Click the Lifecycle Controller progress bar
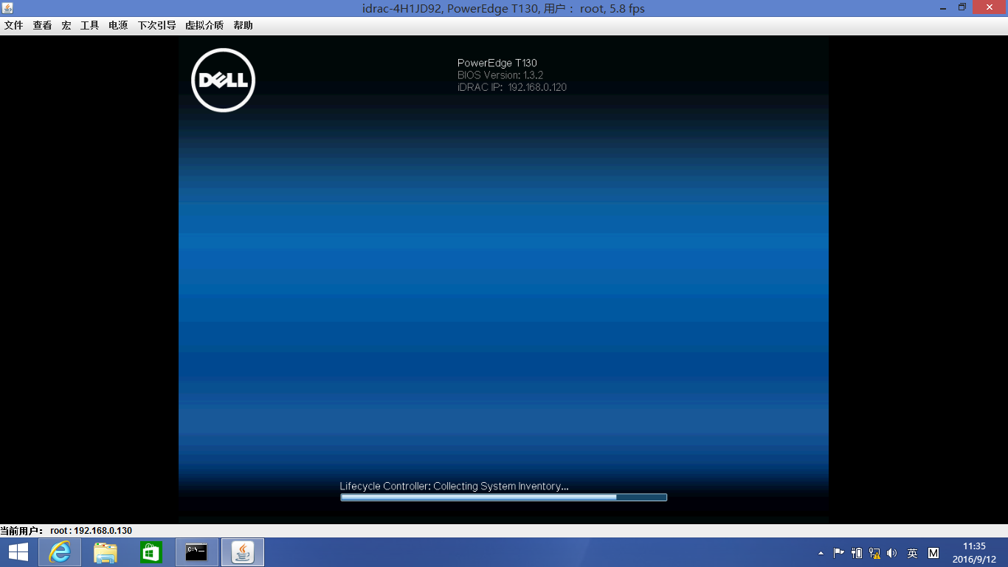The width and height of the screenshot is (1008, 567). tap(503, 498)
